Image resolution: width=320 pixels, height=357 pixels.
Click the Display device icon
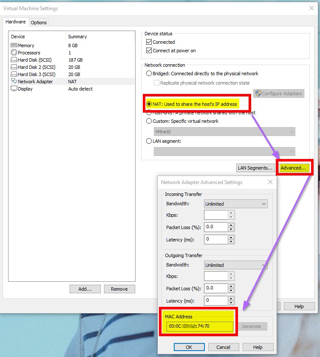tap(14, 88)
